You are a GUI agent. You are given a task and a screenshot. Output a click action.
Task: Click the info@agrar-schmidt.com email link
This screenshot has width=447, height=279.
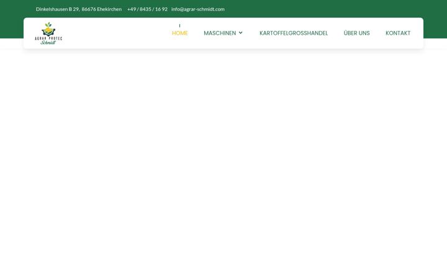point(198,9)
